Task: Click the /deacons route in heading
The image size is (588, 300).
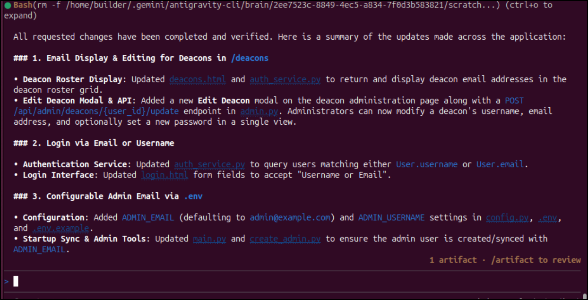Action: pyautogui.click(x=250, y=58)
